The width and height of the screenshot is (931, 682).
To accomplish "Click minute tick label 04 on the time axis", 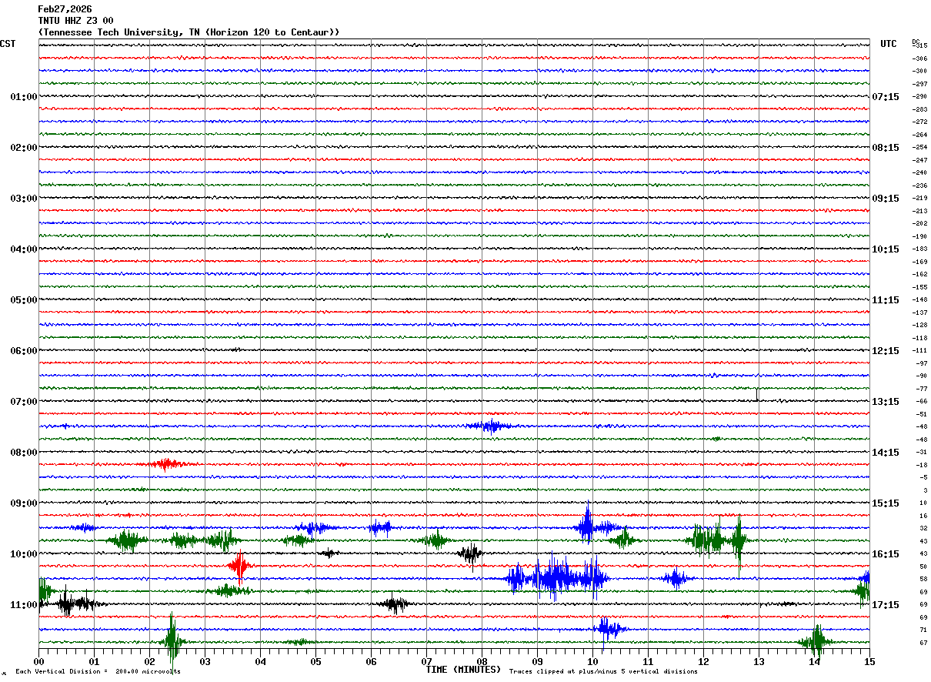I will point(260,661).
